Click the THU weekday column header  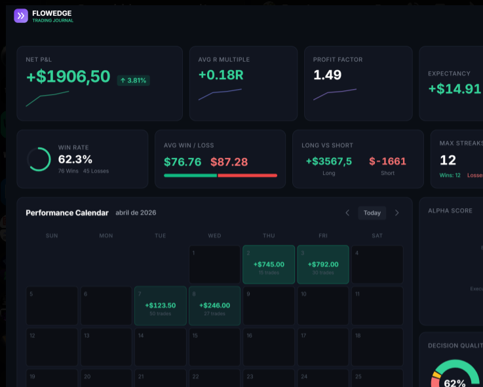point(269,236)
